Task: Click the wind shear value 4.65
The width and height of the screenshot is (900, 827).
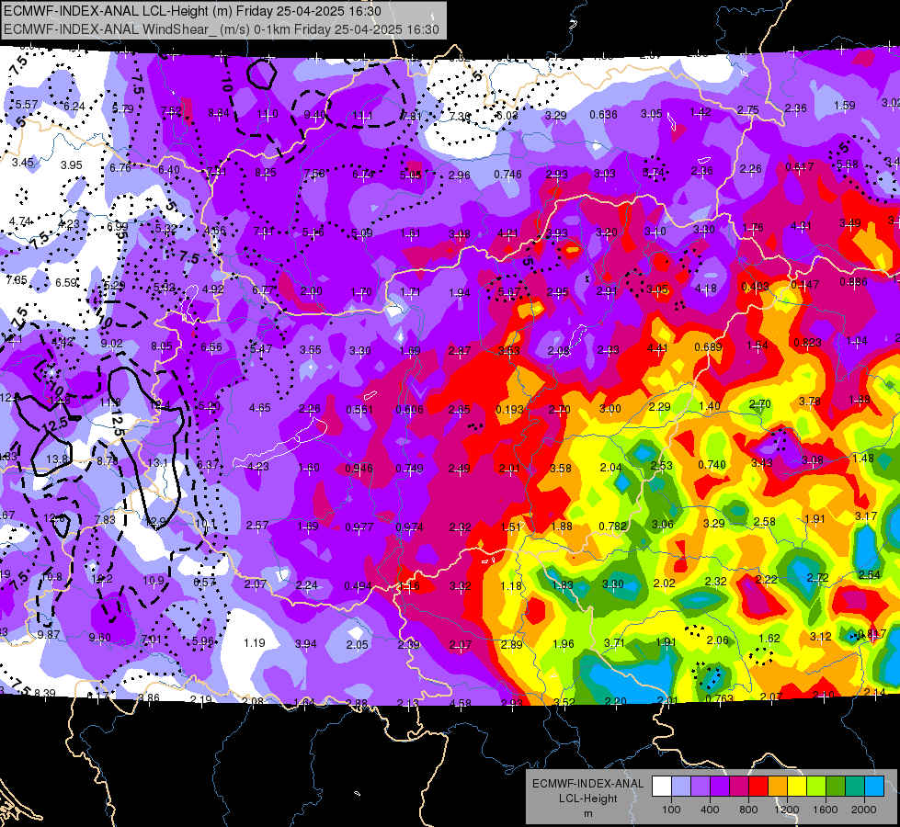Action: [259, 408]
